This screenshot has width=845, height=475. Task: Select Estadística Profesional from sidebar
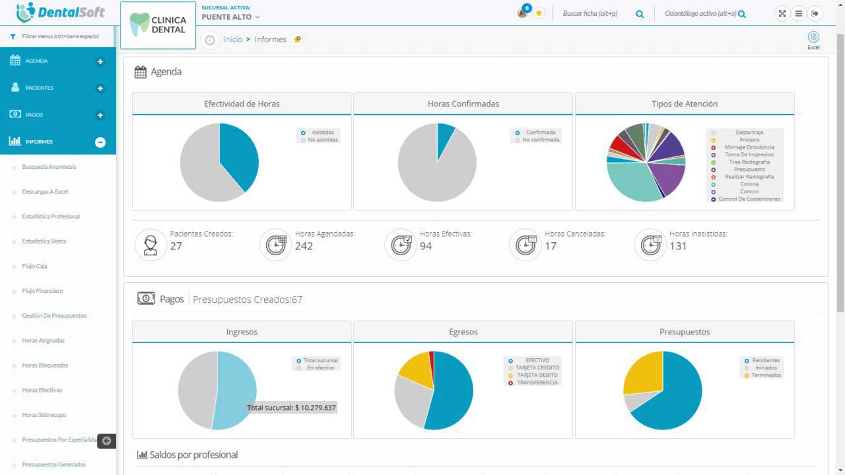tap(51, 216)
